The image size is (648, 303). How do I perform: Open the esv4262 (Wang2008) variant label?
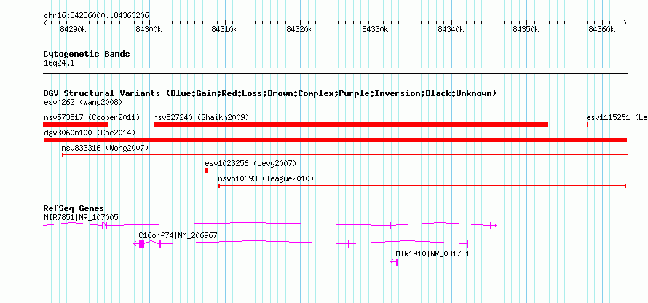pyautogui.click(x=83, y=102)
